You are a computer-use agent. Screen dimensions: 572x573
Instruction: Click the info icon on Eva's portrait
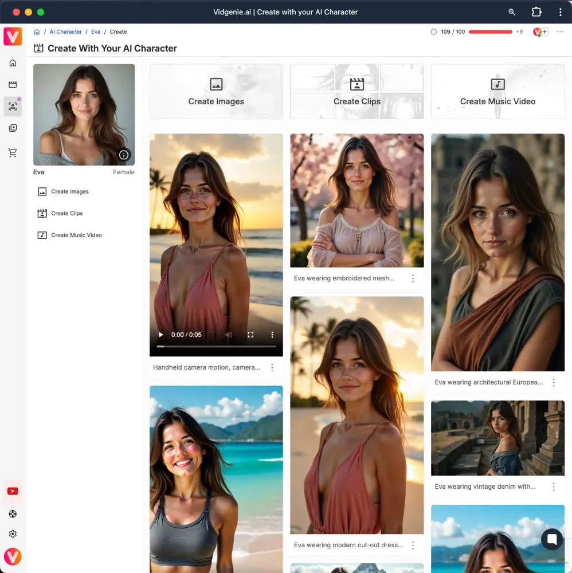click(x=124, y=155)
